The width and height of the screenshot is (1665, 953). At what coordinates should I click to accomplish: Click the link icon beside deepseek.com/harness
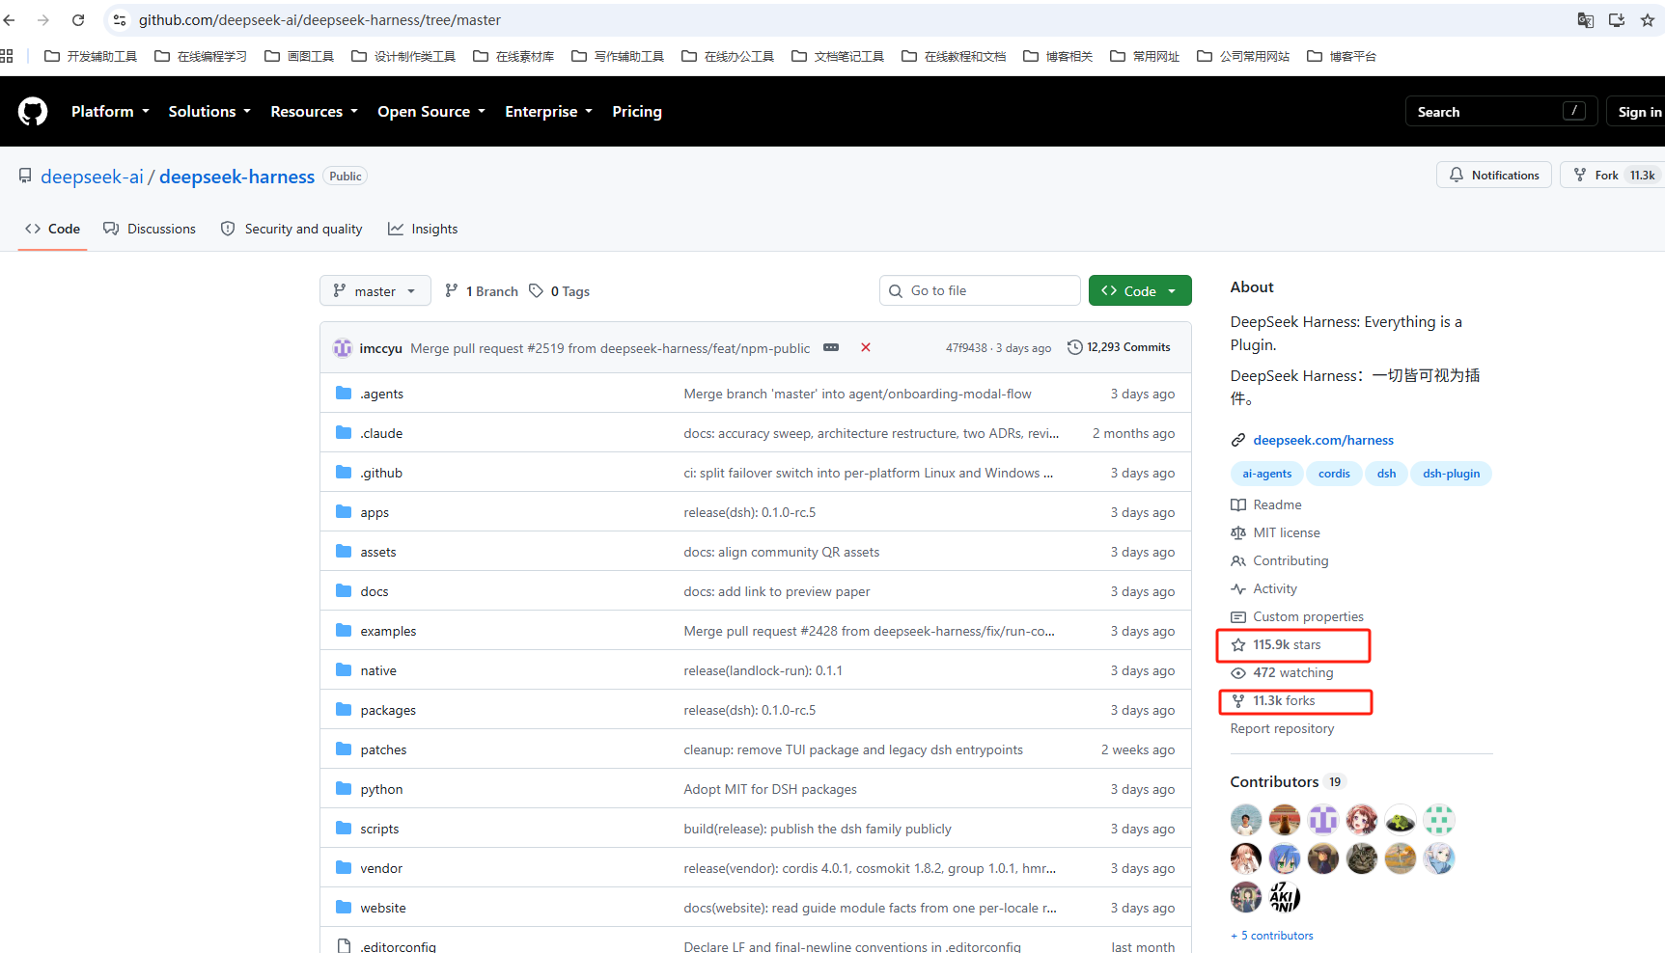(1238, 440)
